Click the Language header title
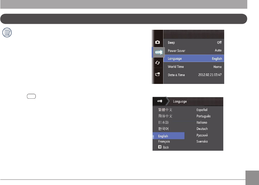The image size is (259, 185). click(x=180, y=101)
